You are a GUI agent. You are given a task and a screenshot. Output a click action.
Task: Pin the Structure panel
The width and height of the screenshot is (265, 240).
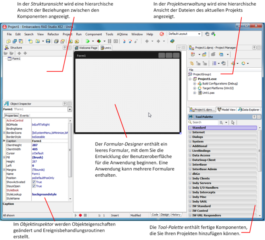click(x=65, y=48)
